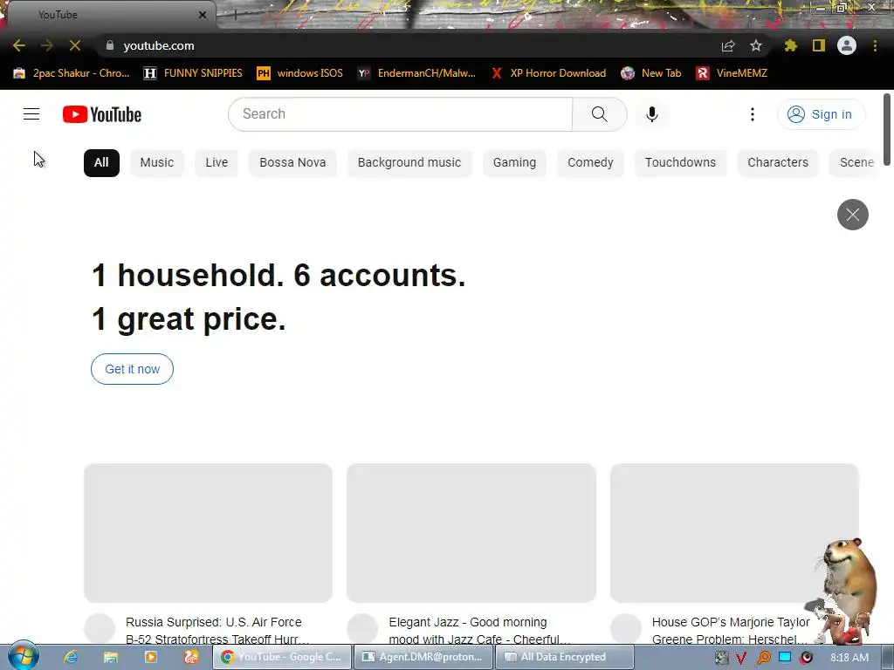Click the Elegant Jazz video title
Screen dimensions: 894x670
[x=479, y=630]
